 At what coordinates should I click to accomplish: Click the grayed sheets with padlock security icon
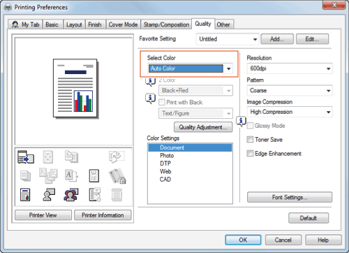click(117, 176)
